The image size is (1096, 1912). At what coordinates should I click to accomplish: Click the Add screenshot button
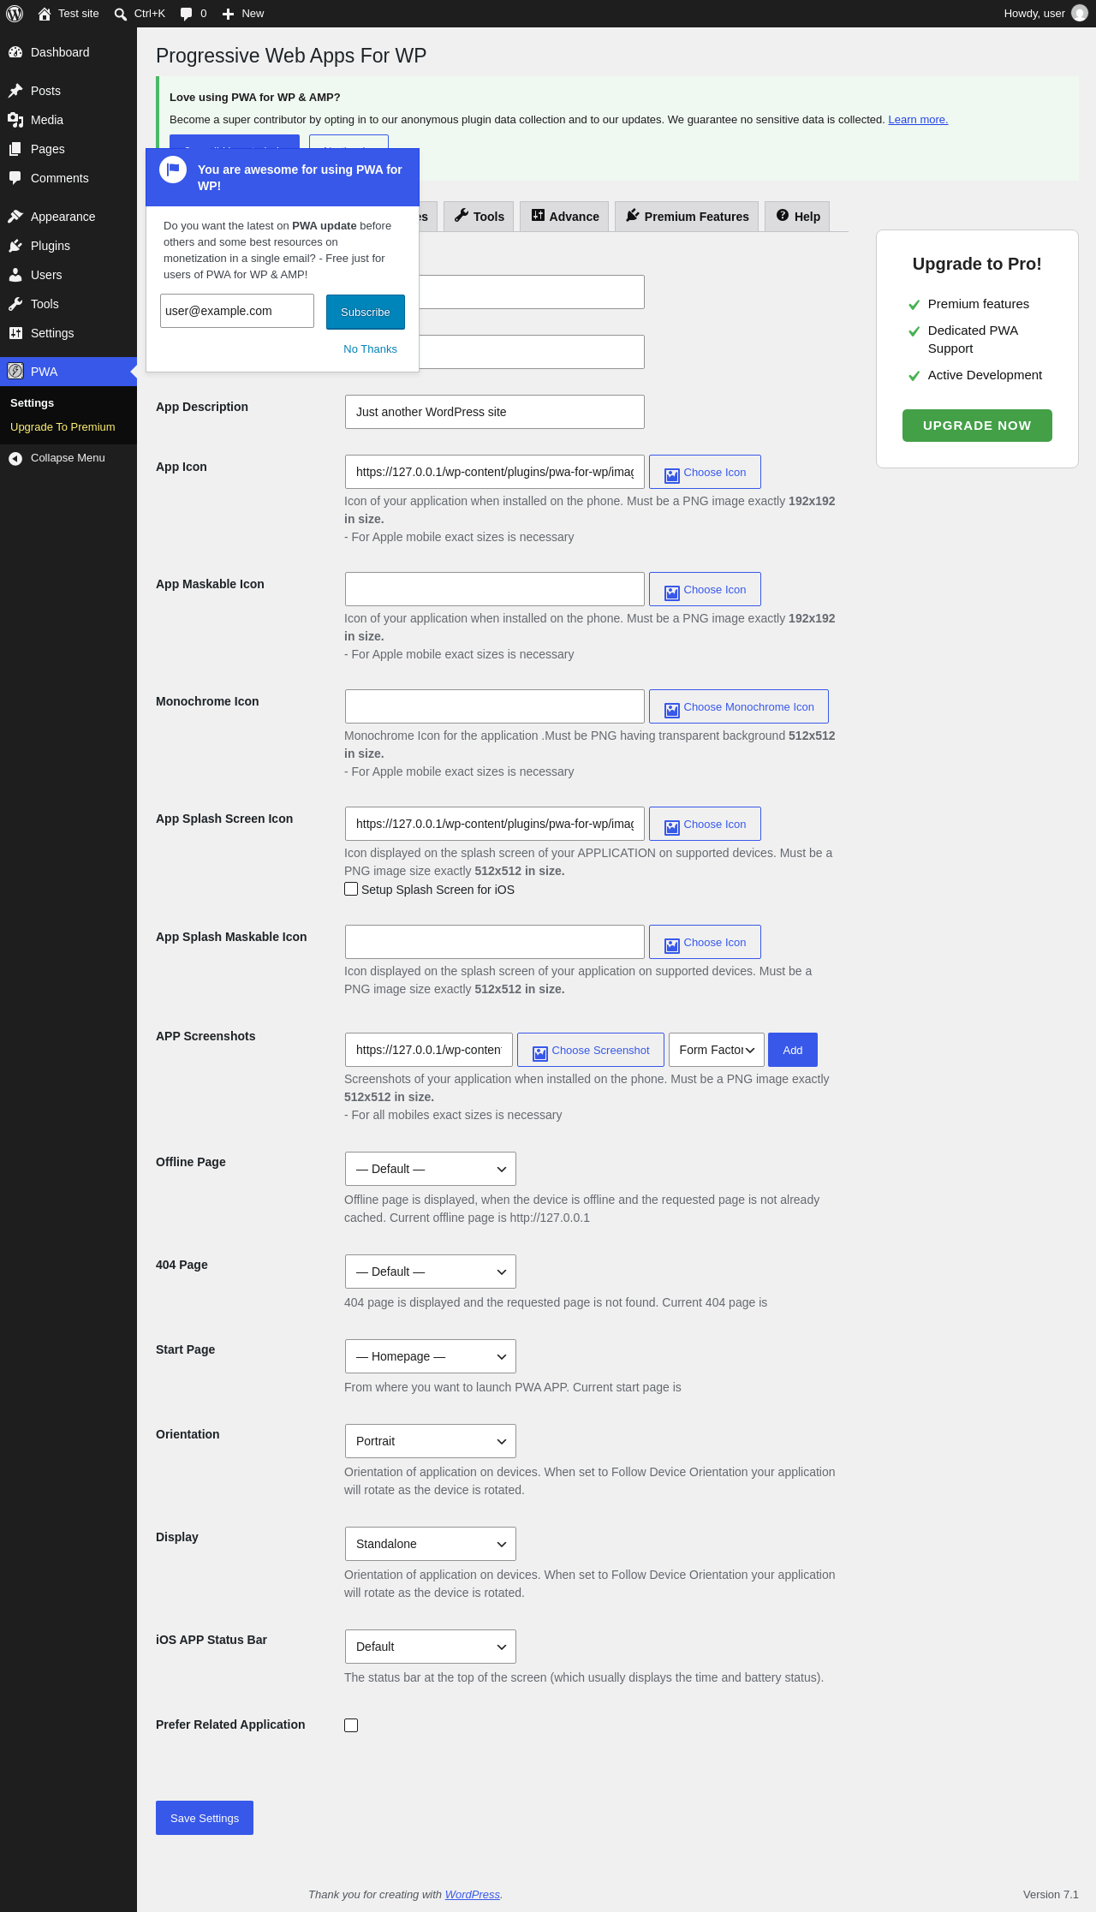(x=793, y=1050)
